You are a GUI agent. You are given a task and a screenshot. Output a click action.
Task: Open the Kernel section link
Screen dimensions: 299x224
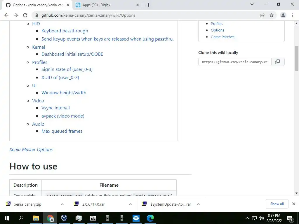(x=39, y=47)
